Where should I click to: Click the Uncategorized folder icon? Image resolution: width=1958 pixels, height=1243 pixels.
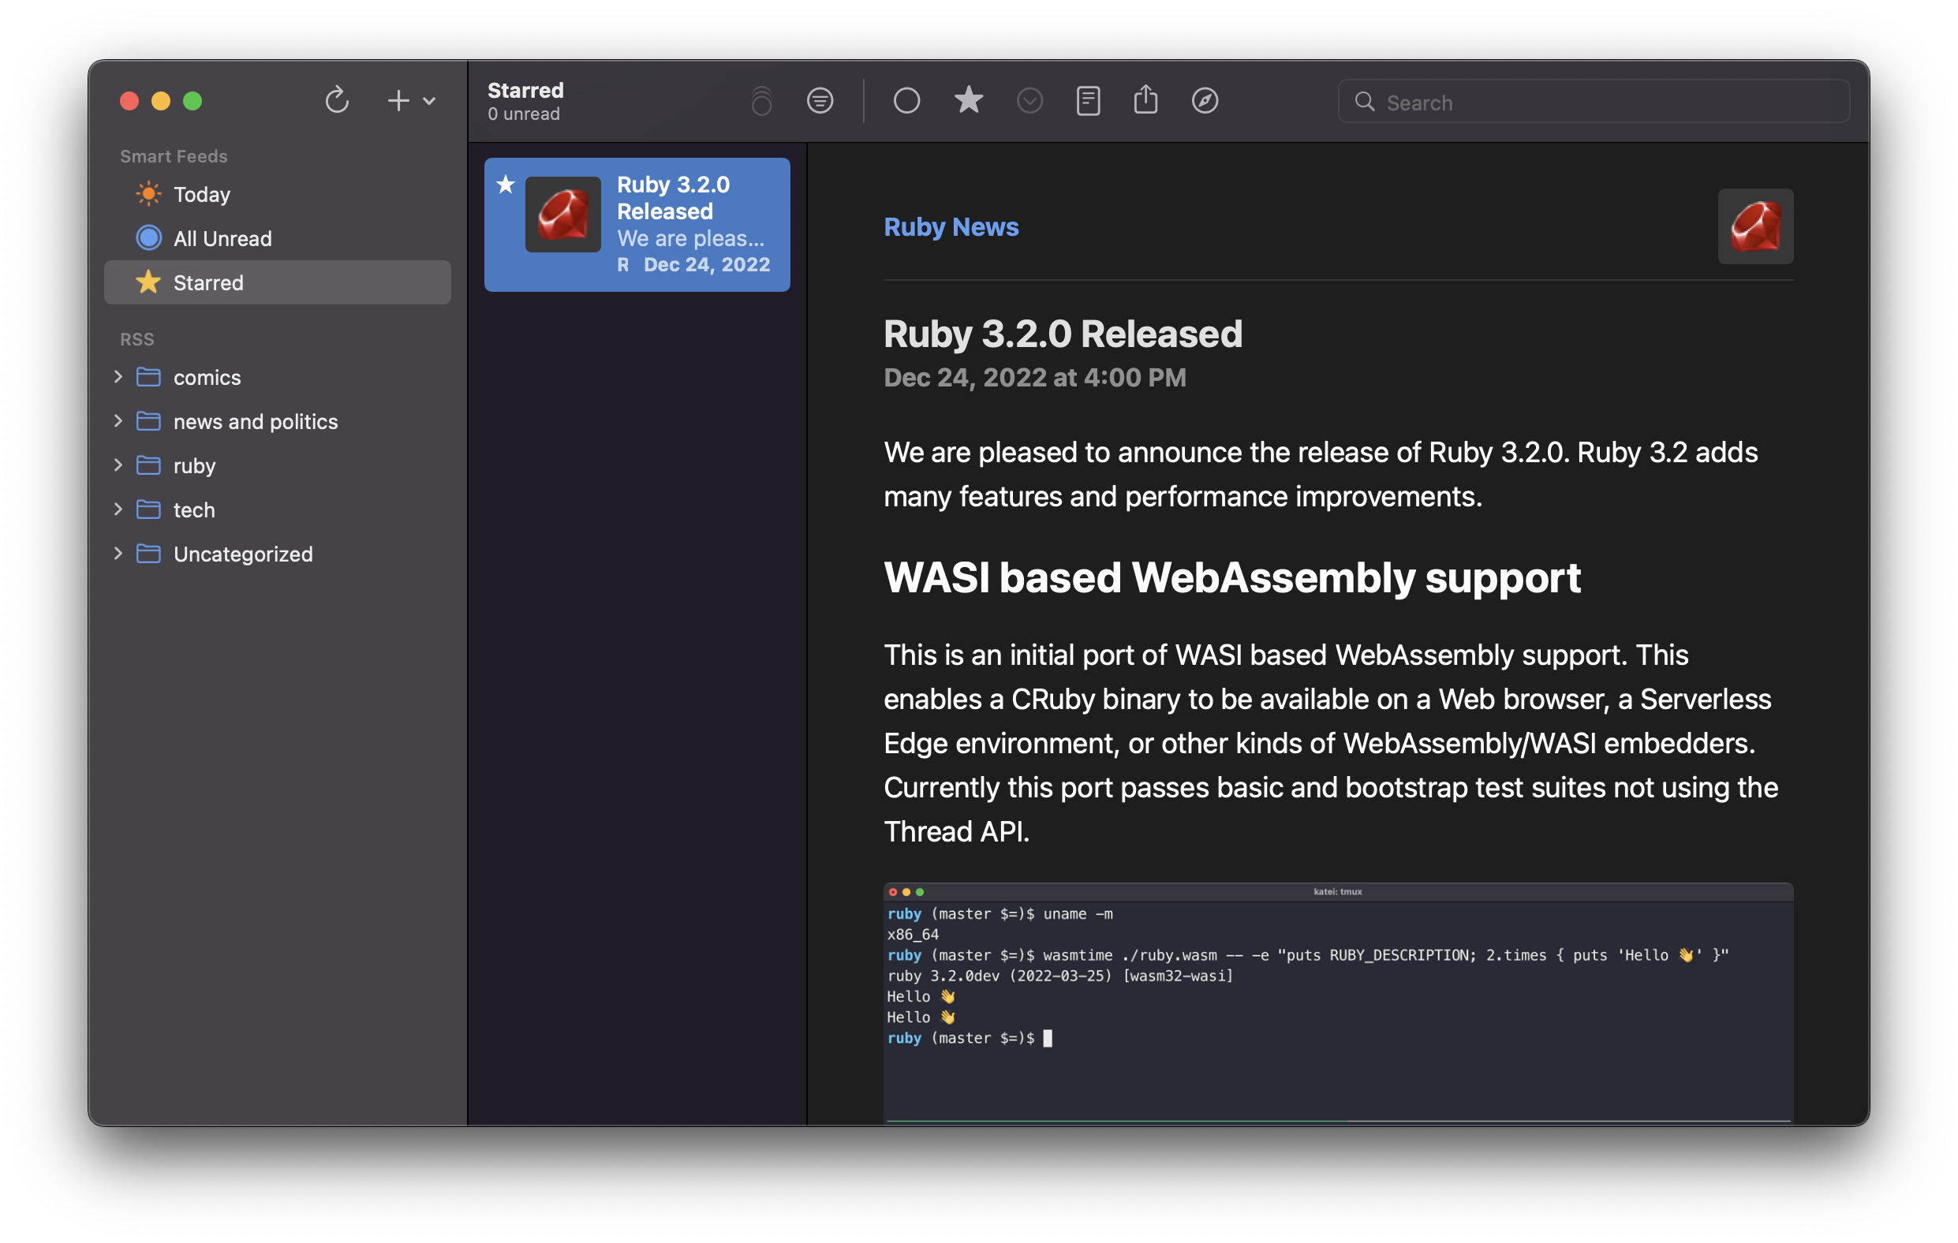point(148,553)
